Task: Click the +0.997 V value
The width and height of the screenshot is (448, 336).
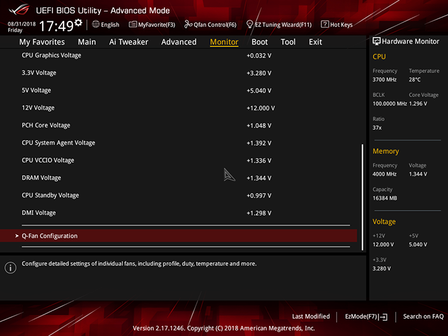Action: [259, 195]
